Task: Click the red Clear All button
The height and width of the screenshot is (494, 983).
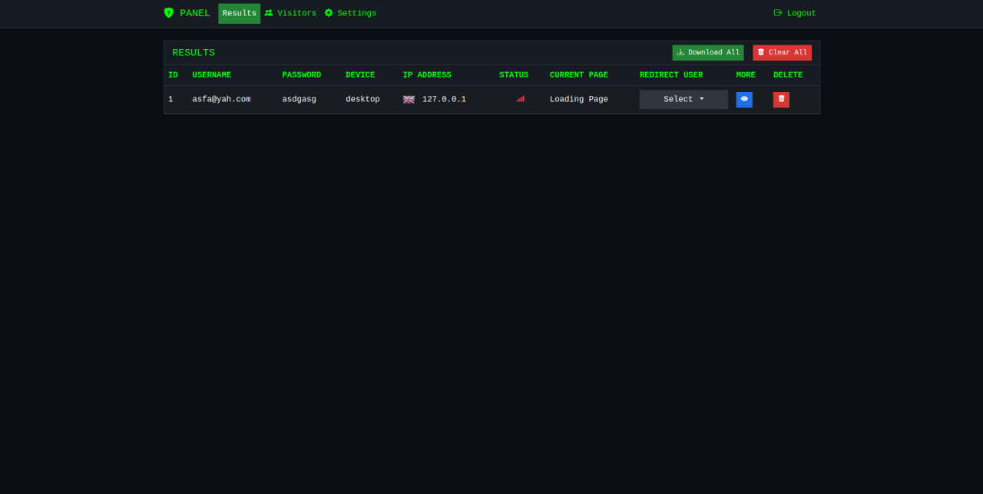Action: click(x=782, y=52)
